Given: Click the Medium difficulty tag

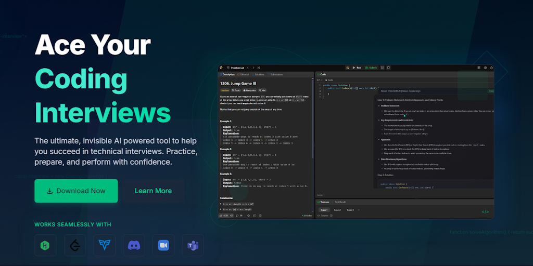Looking at the screenshot, I should pyautogui.click(x=225, y=90).
